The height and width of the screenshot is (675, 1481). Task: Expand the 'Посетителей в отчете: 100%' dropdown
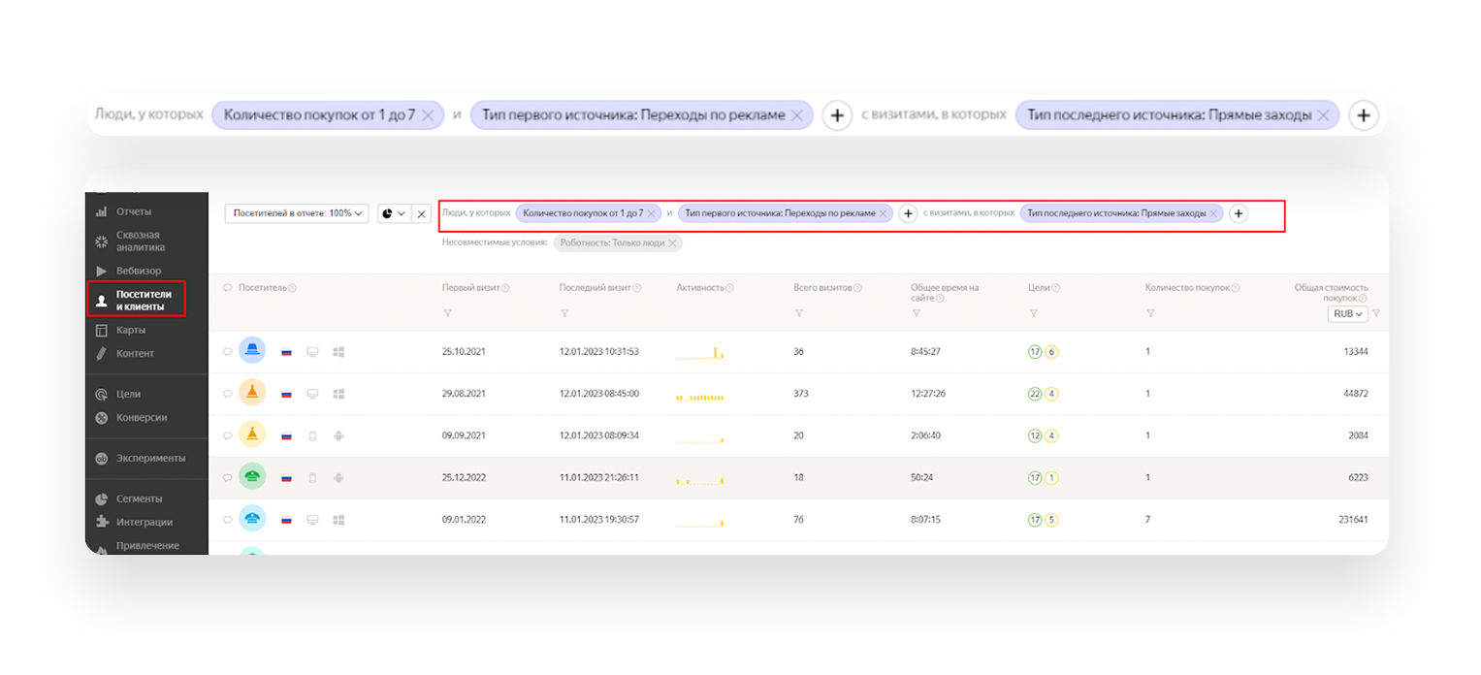(297, 213)
